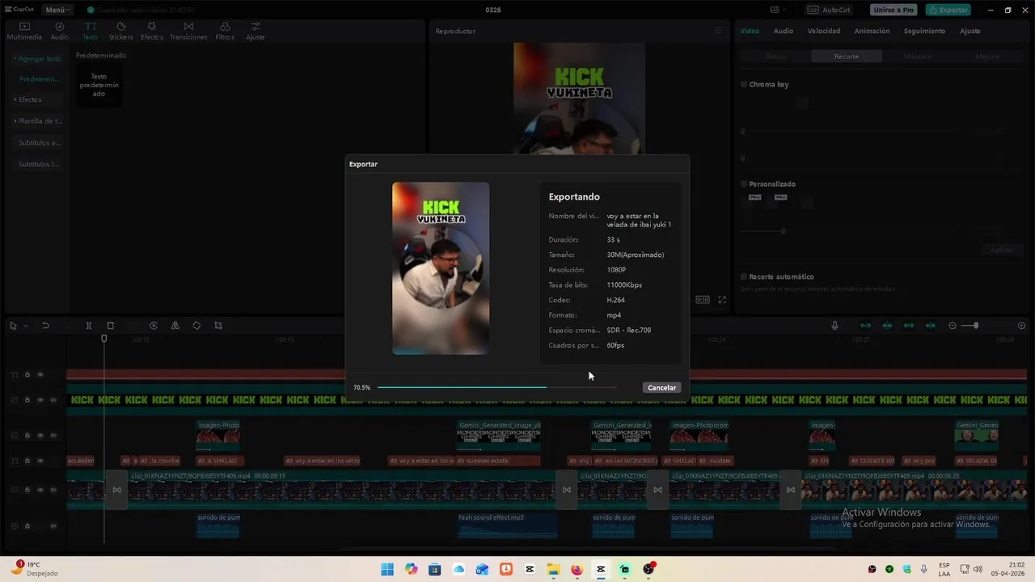Select the Texto predeterminado preset thumbnail

coord(99,85)
